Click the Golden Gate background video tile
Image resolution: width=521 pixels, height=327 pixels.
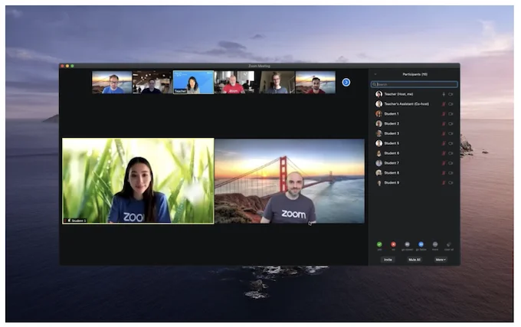click(x=290, y=181)
